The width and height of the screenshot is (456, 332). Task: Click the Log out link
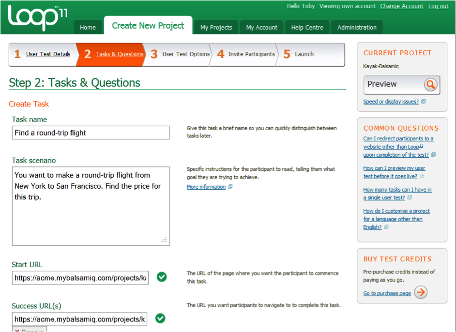[438, 6]
